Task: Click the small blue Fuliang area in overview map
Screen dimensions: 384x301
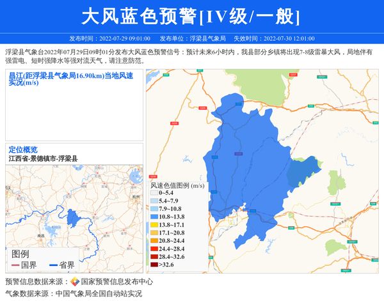Action: (74, 218)
